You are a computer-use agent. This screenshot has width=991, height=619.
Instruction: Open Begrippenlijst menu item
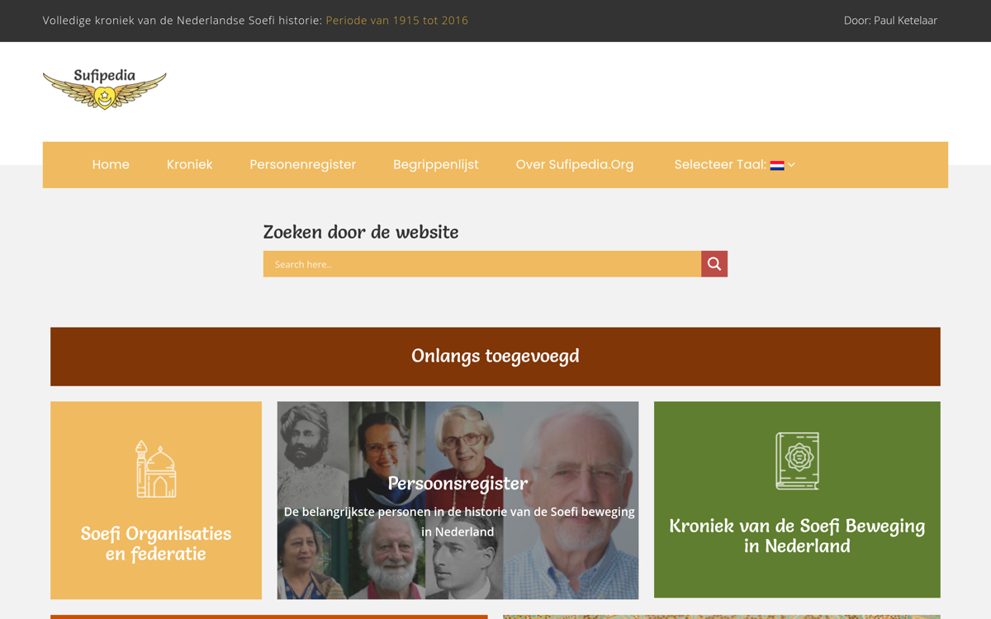436,165
